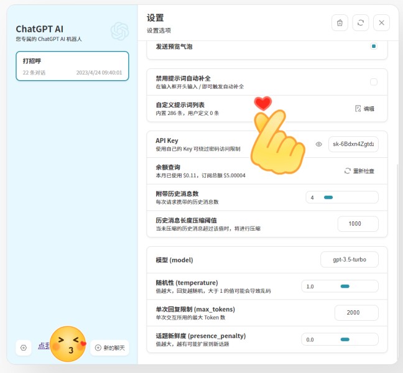
Task: Click the 2023/4/24 09:40:01 timestamp
Action: pyautogui.click(x=100, y=73)
